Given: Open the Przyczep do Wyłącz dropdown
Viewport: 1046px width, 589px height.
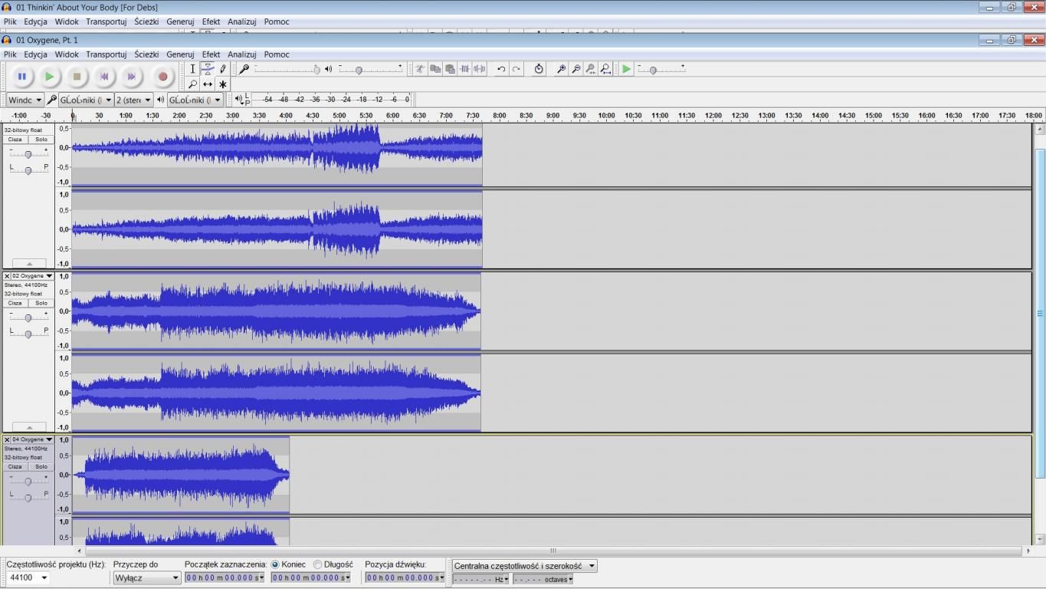Looking at the screenshot, I should (x=147, y=577).
